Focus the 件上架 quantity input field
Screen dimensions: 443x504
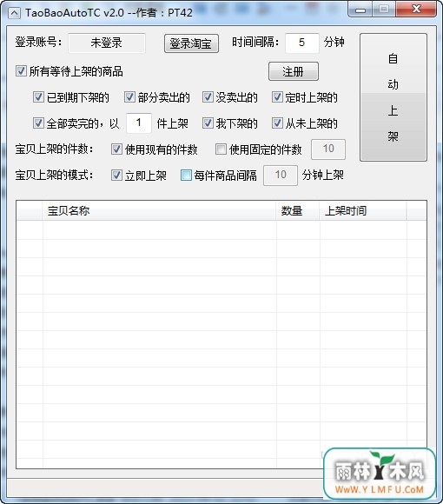139,123
